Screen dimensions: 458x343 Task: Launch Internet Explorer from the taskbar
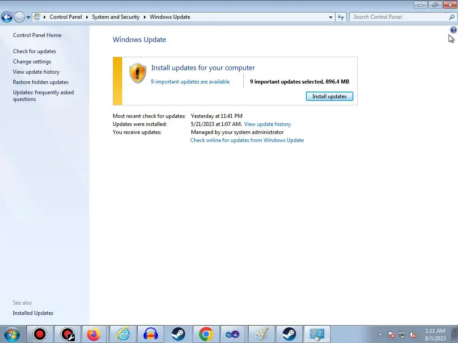tap(123, 334)
